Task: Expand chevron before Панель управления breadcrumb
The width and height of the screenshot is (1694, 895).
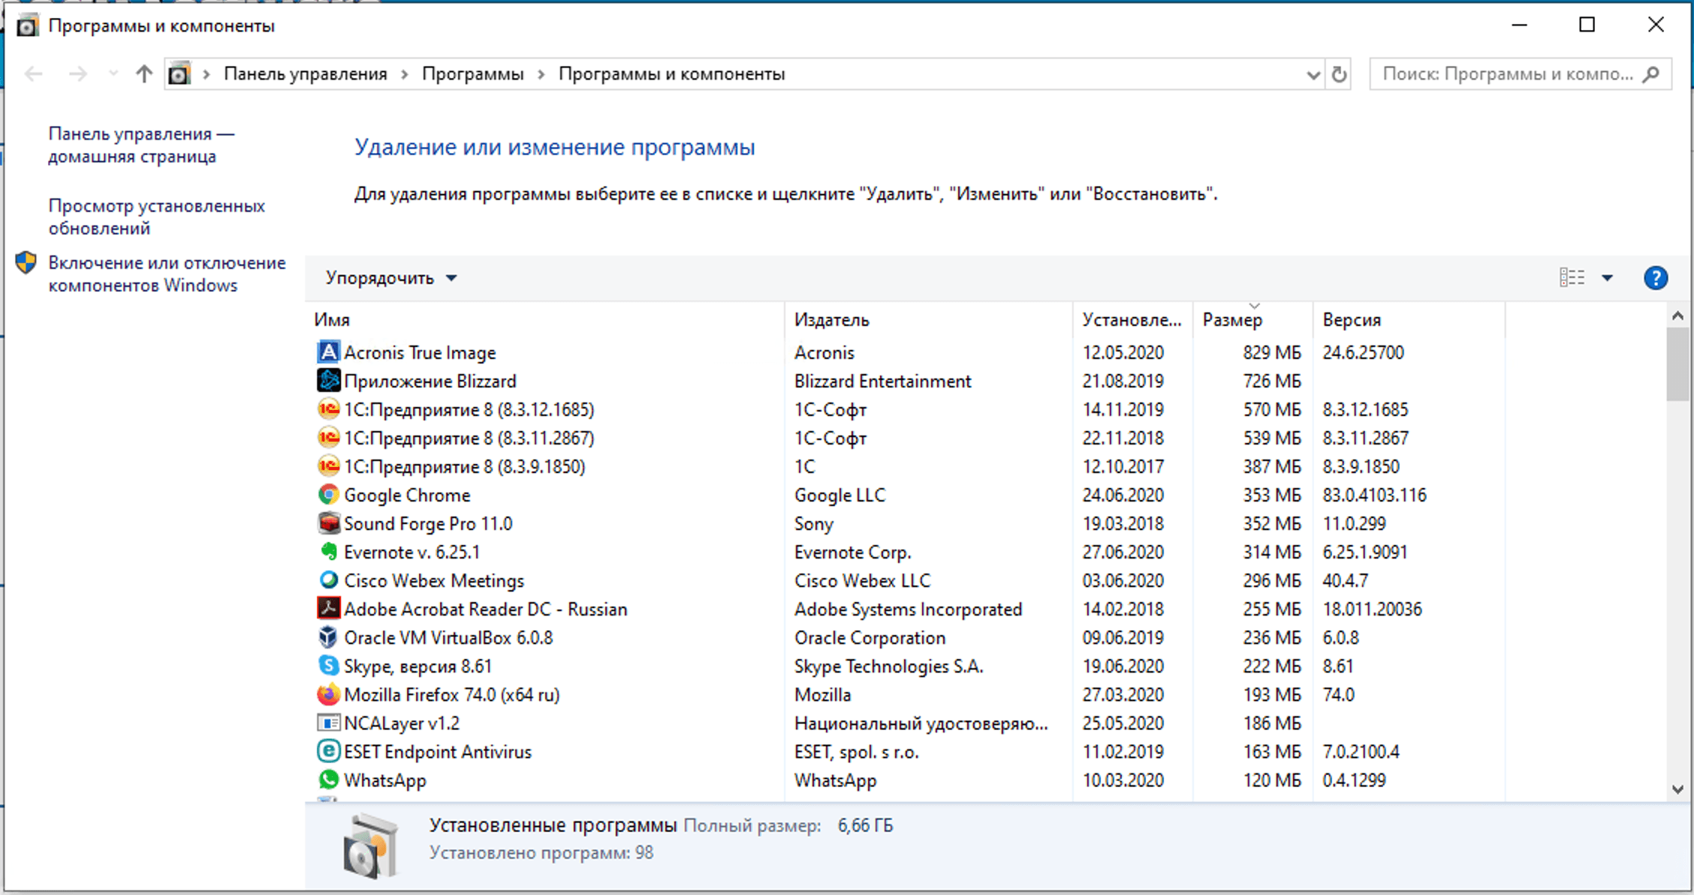Action: click(206, 74)
